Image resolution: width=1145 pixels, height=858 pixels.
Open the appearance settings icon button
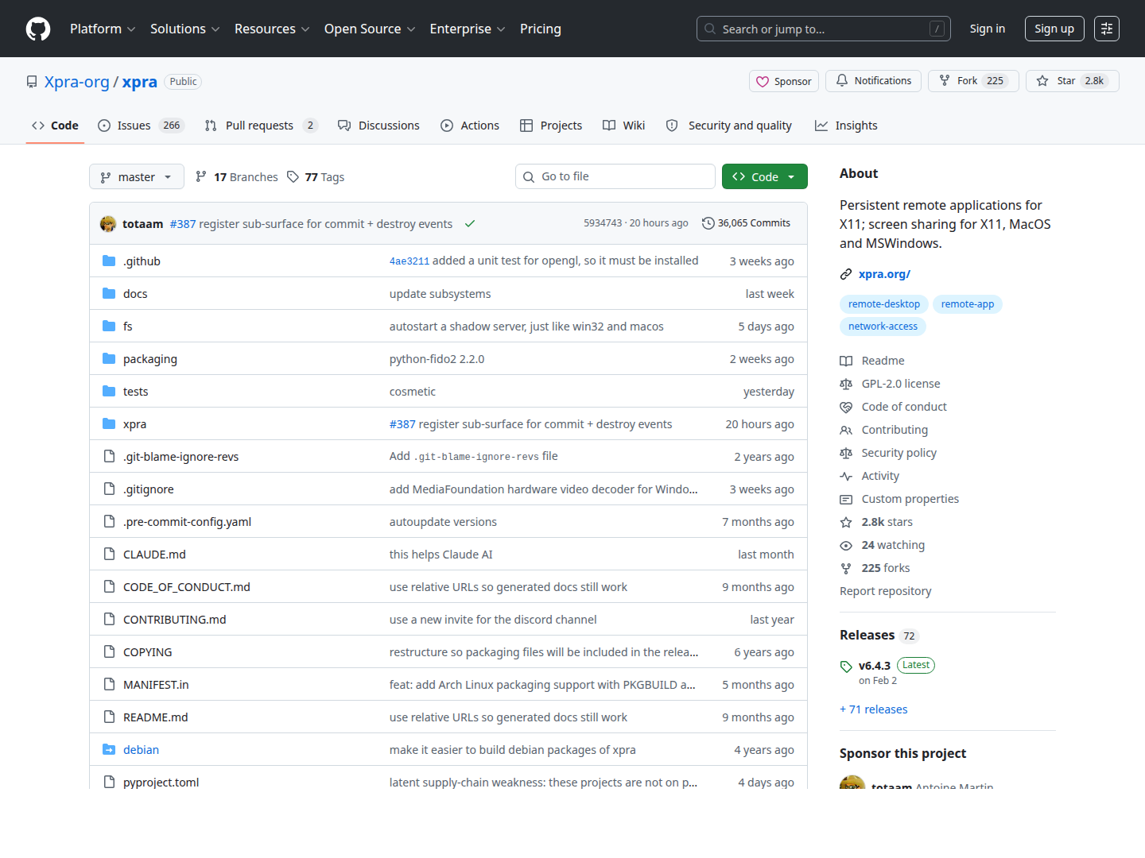(1107, 29)
